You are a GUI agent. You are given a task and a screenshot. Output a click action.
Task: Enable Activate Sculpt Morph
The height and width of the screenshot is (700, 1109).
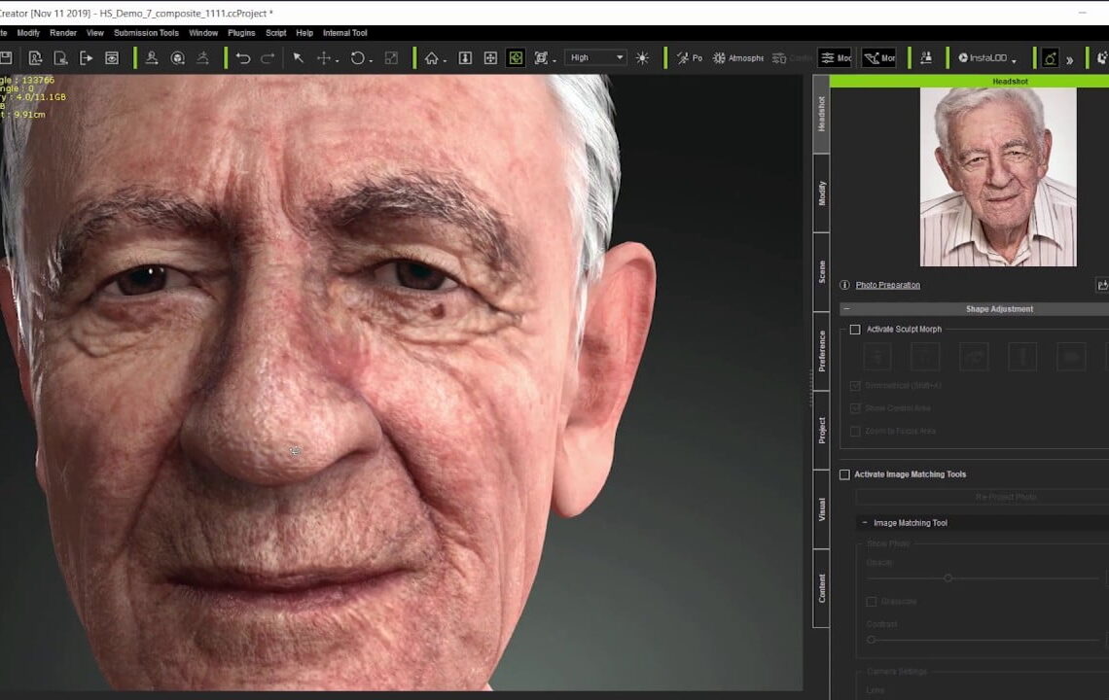(x=855, y=329)
